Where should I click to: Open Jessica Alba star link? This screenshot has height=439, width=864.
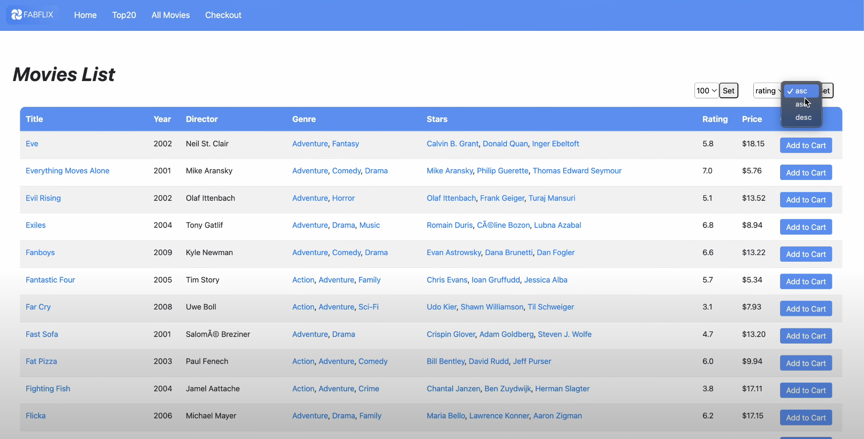(546, 280)
